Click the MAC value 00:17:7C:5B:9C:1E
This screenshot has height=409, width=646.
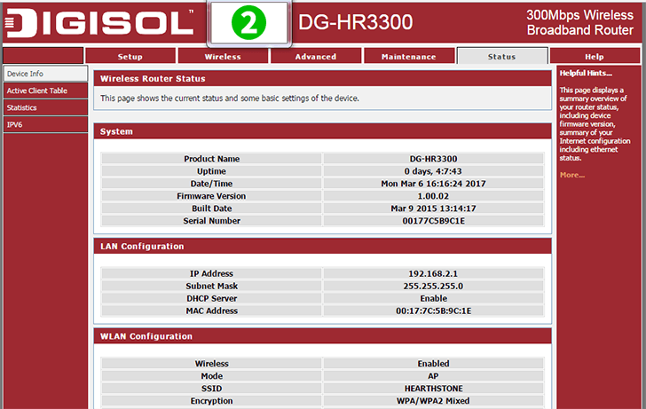[x=433, y=311]
